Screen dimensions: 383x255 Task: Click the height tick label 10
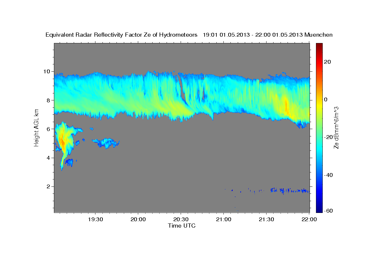tap(48, 71)
